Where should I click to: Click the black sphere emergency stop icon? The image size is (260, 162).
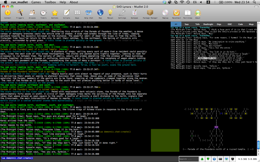point(232,159)
